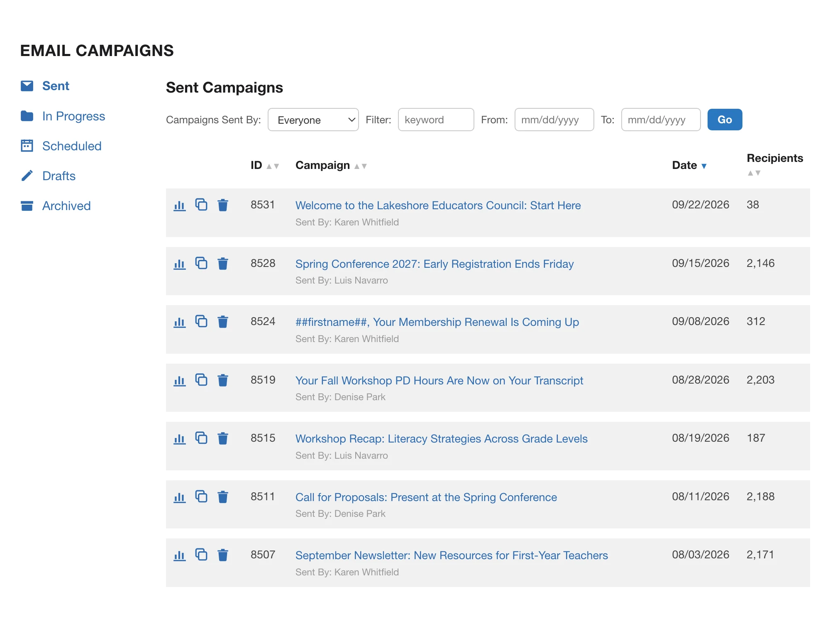The width and height of the screenshot is (830, 631).
Task: Duplicate Workshop Recap campaign 8515
Action: pyautogui.click(x=201, y=438)
